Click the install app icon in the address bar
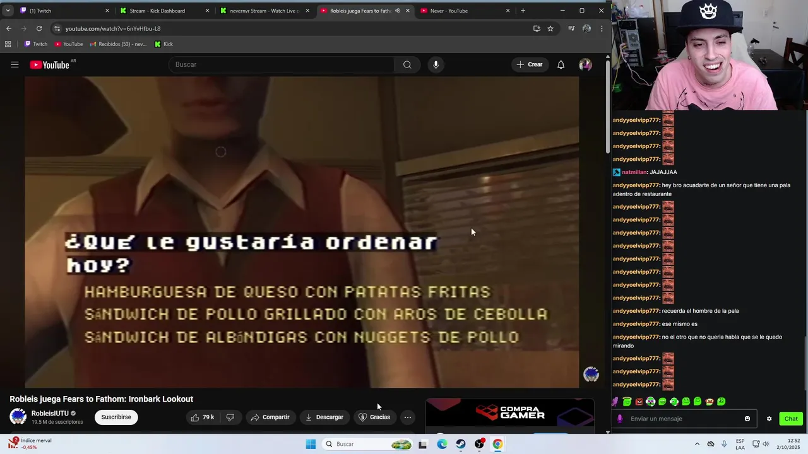This screenshot has height=454, width=808. (537, 28)
